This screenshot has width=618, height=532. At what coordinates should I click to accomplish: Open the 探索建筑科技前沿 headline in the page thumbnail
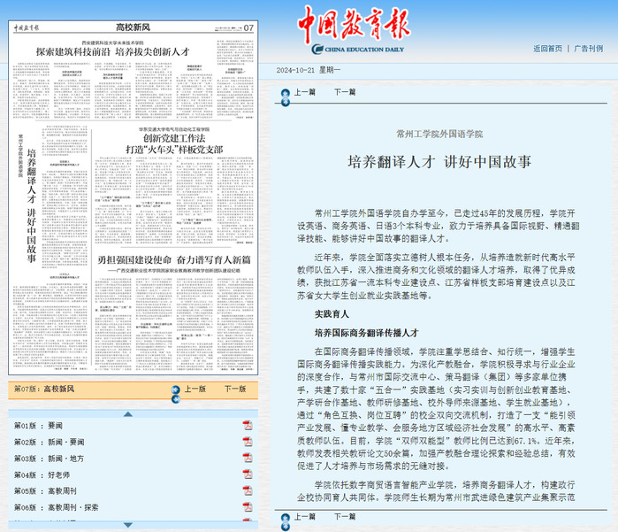(112, 51)
